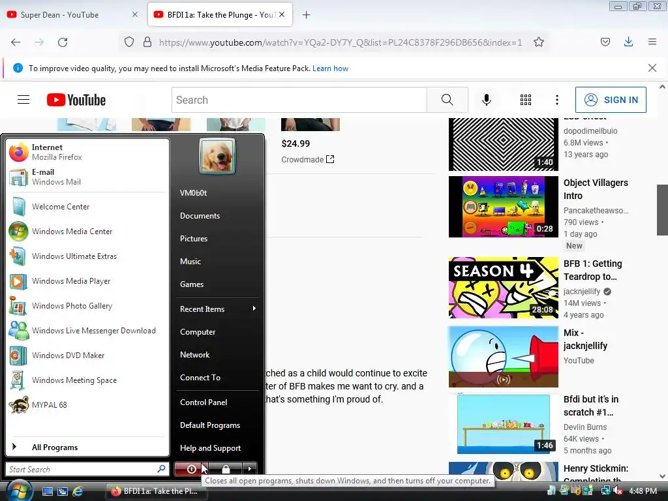Open Welcome Center in Start menu

pyautogui.click(x=87, y=207)
